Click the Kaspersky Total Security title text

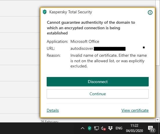pos(71,12)
